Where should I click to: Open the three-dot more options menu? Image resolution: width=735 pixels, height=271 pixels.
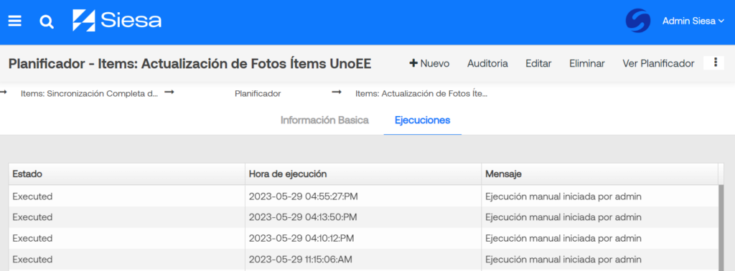coord(715,62)
